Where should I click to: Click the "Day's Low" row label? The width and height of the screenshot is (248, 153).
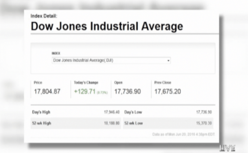(133, 112)
